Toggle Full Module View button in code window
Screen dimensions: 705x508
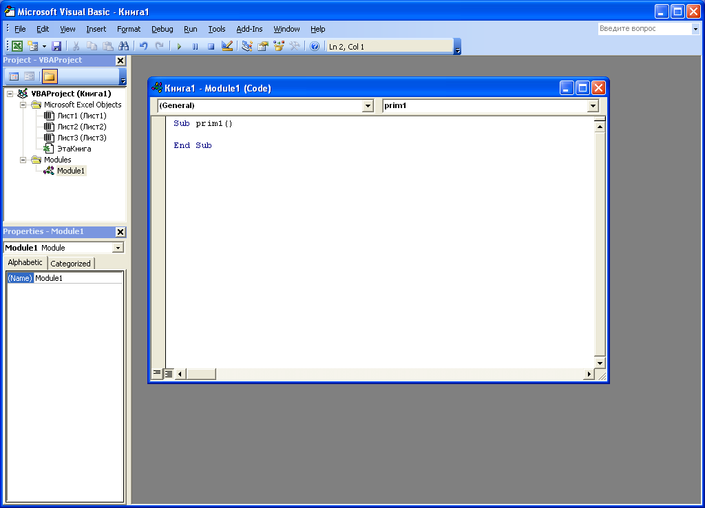[x=169, y=374]
